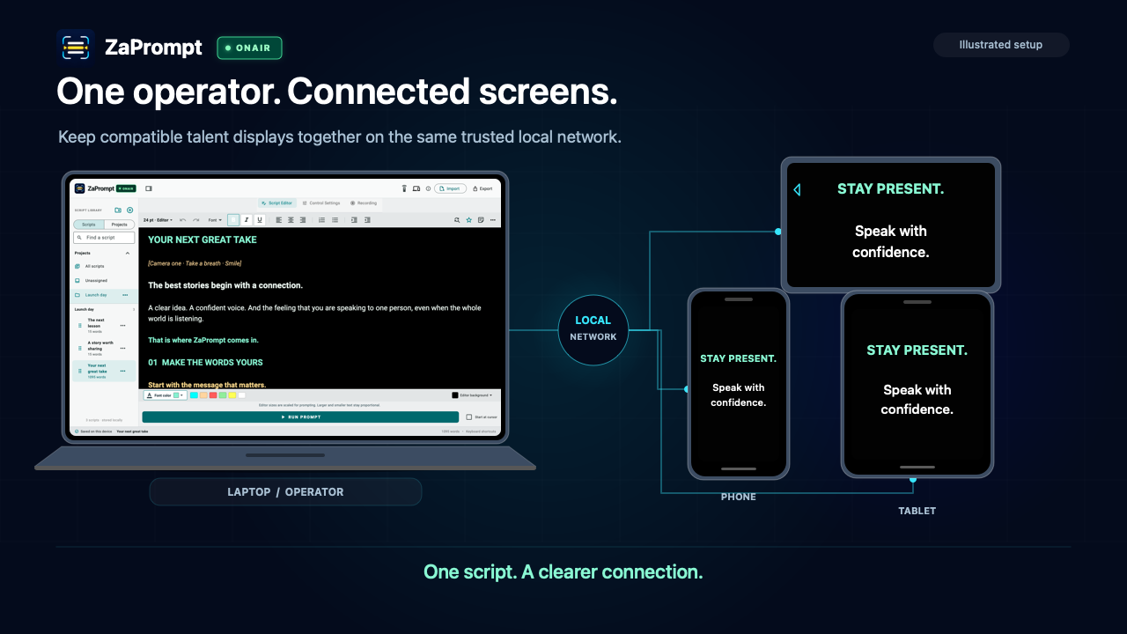Start the RUN PROMPT button
Image resolution: width=1127 pixels, height=634 pixels.
click(300, 417)
